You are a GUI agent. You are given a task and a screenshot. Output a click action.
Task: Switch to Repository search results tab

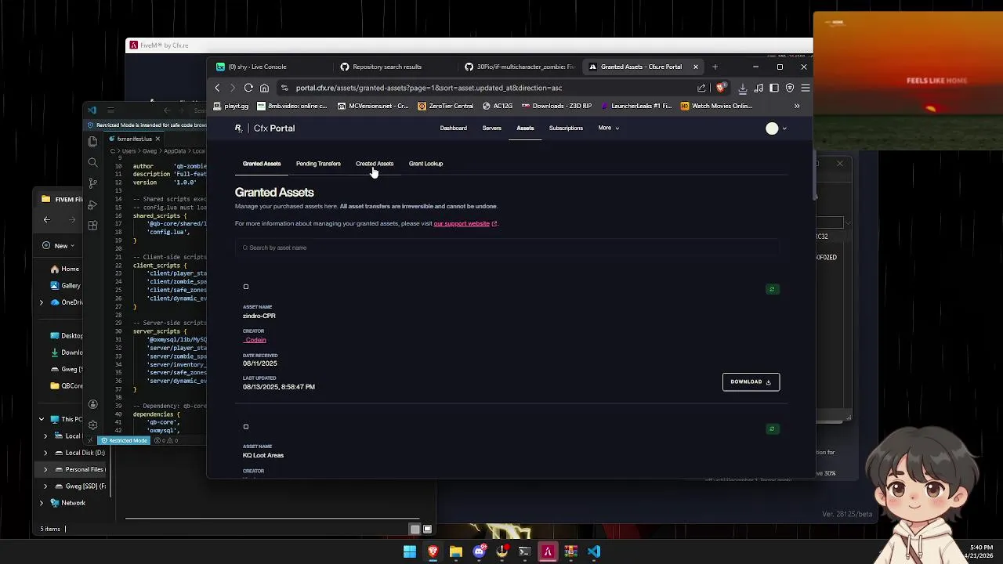[x=386, y=67]
